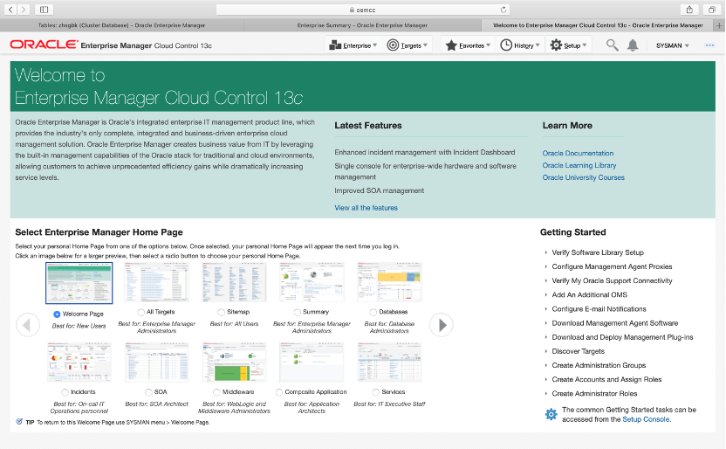Preview the Incidents thumbnail

pyautogui.click(x=79, y=363)
